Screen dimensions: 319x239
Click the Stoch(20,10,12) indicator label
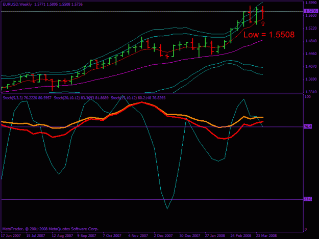click(x=81, y=98)
